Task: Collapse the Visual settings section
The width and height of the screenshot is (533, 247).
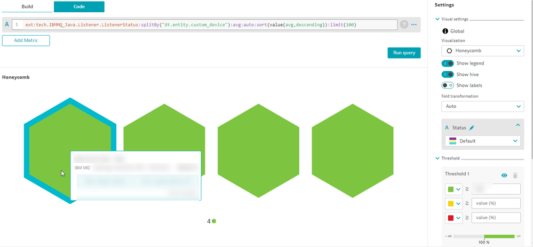Action: [437, 19]
